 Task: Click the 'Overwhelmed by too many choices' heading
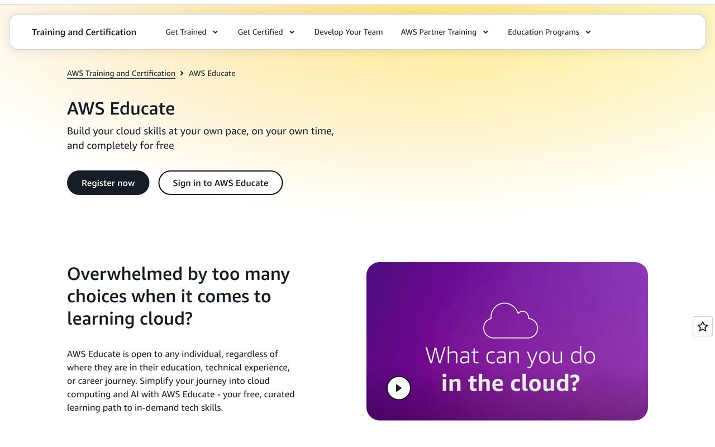point(179,296)
